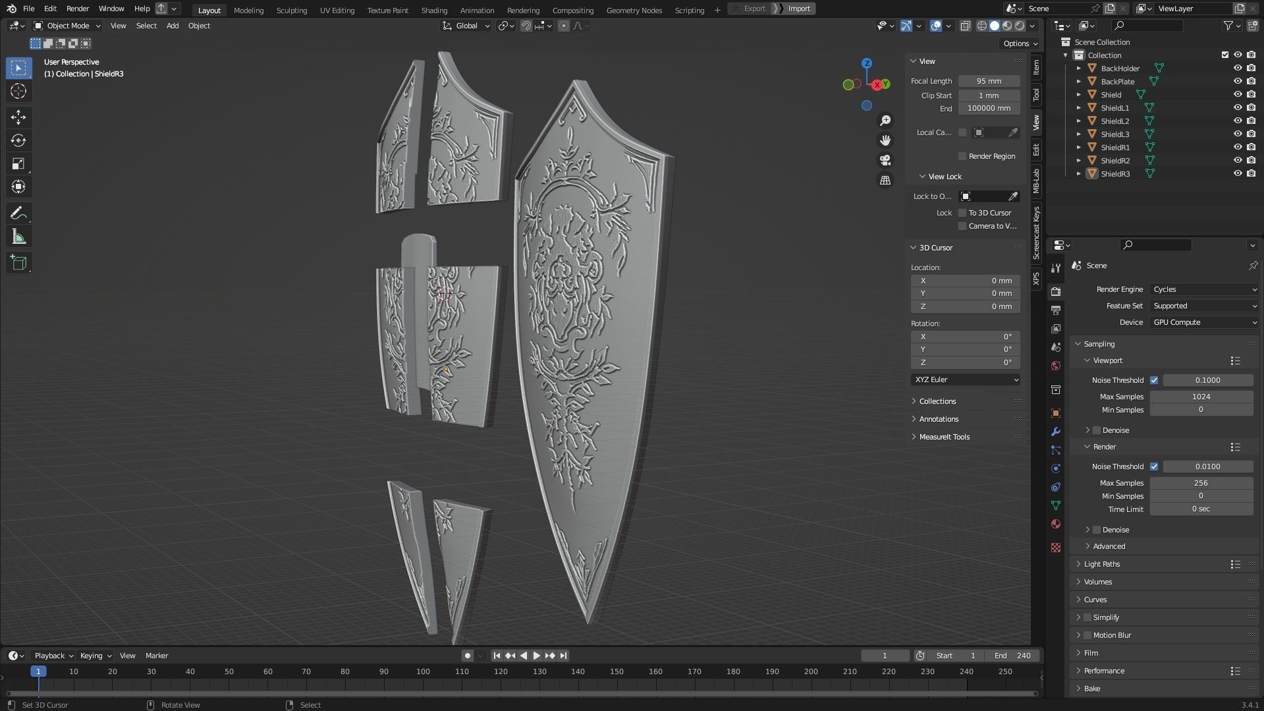
Task: Click the Z axis on navigation gizmo
Action: click(x=867, y=63)
